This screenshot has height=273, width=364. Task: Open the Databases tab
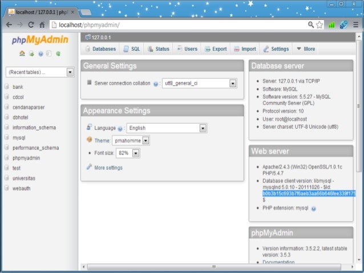[x=101, y=48]
